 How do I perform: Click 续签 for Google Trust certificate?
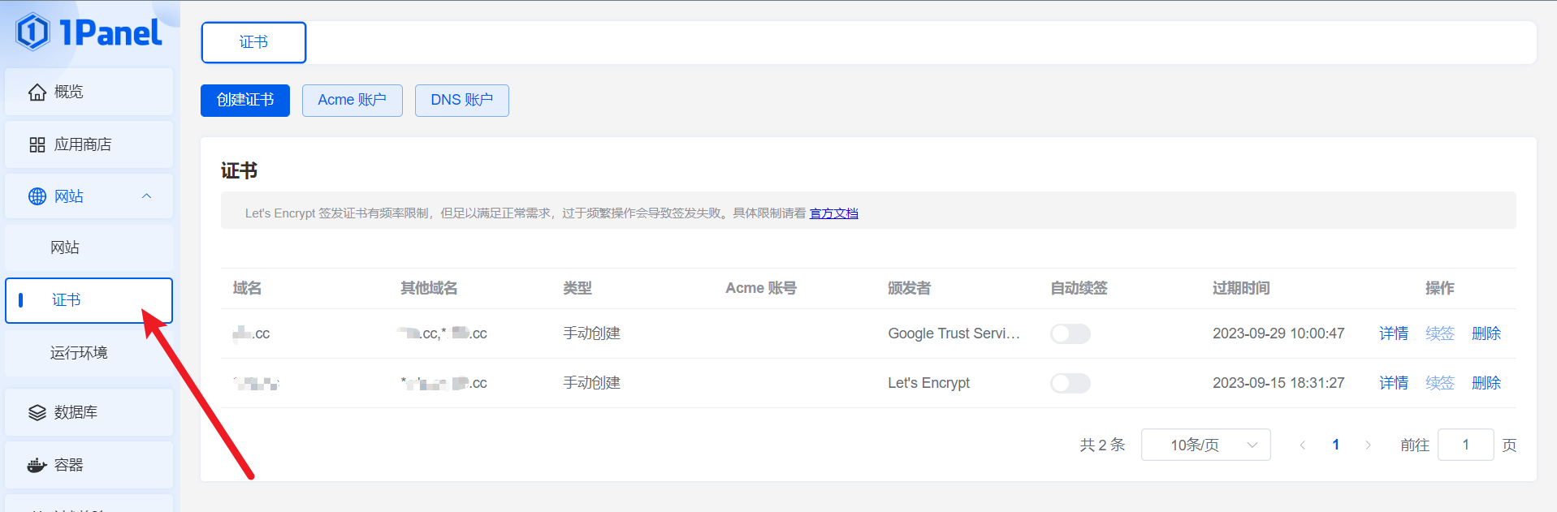[1440, 333]
